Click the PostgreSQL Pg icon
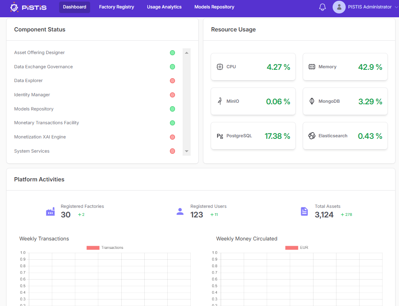Viewport: 399px width, 306px height. 220,136
